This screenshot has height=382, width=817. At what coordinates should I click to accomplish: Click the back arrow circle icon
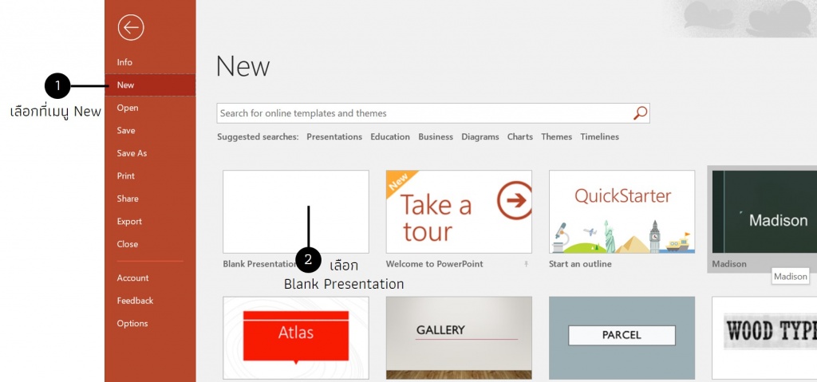pos(130,28)
